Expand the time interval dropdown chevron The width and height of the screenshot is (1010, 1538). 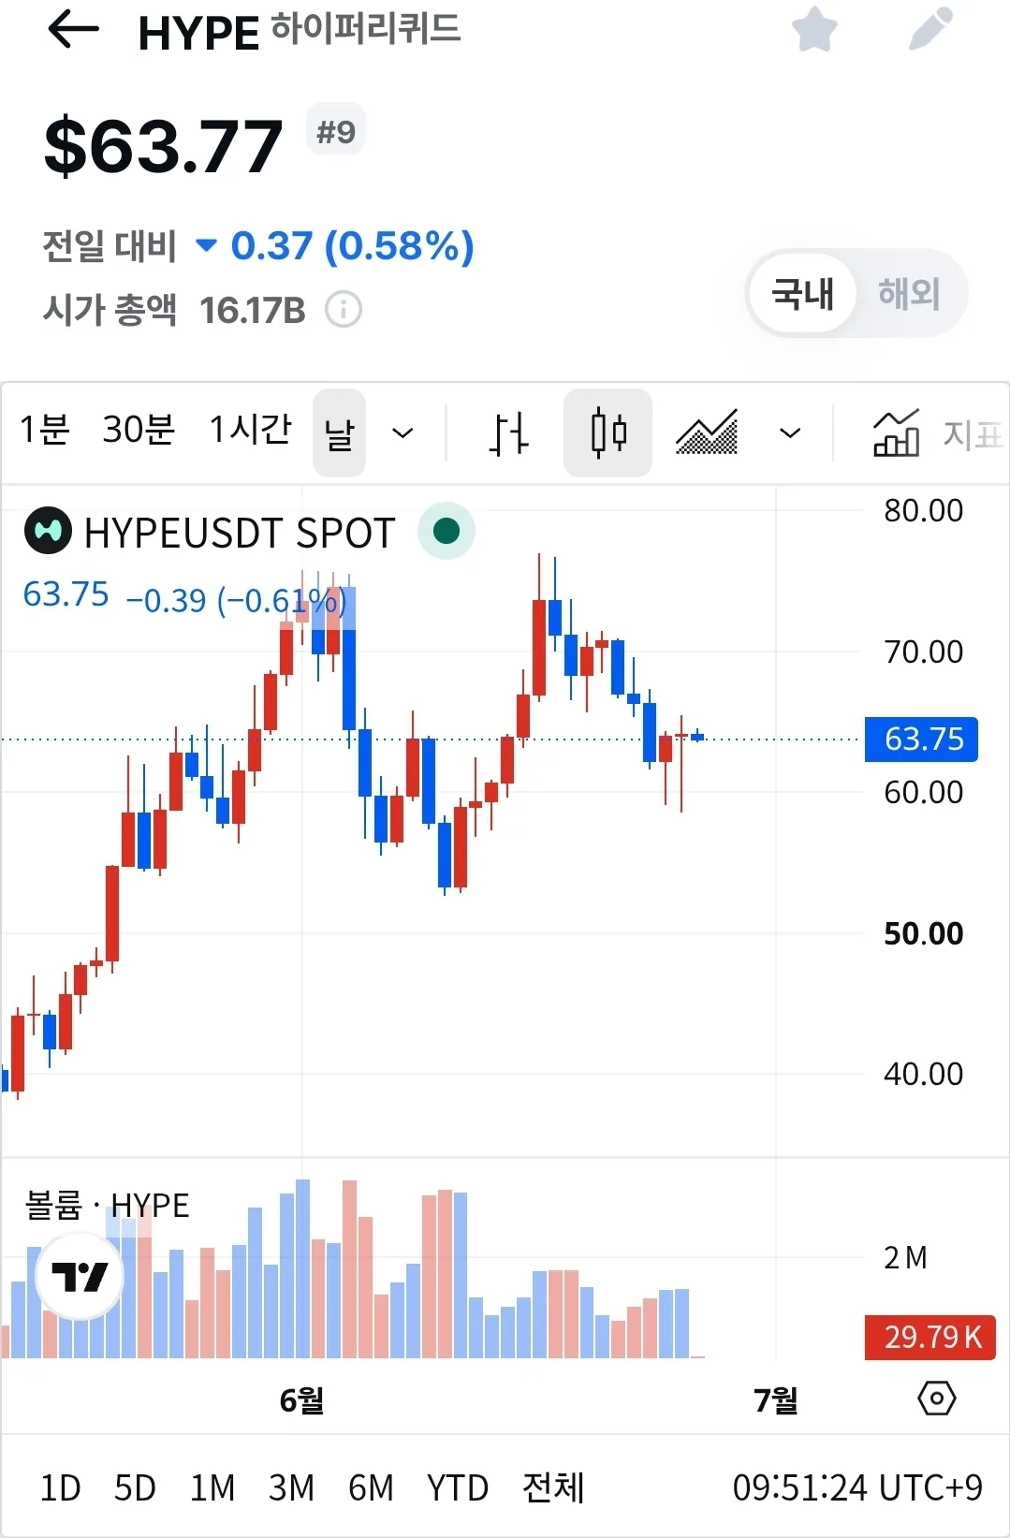(403, 433)
